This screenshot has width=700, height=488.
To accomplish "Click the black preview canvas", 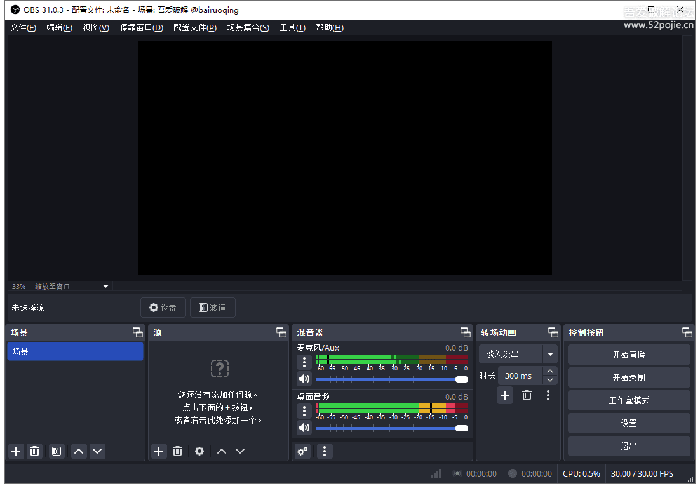I will [345, 158].
